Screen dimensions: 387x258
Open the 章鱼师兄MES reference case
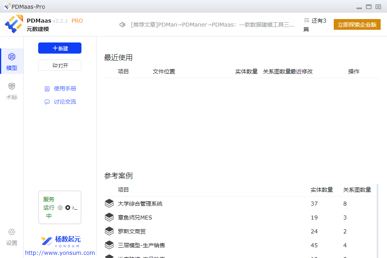(x=135, y=218)
